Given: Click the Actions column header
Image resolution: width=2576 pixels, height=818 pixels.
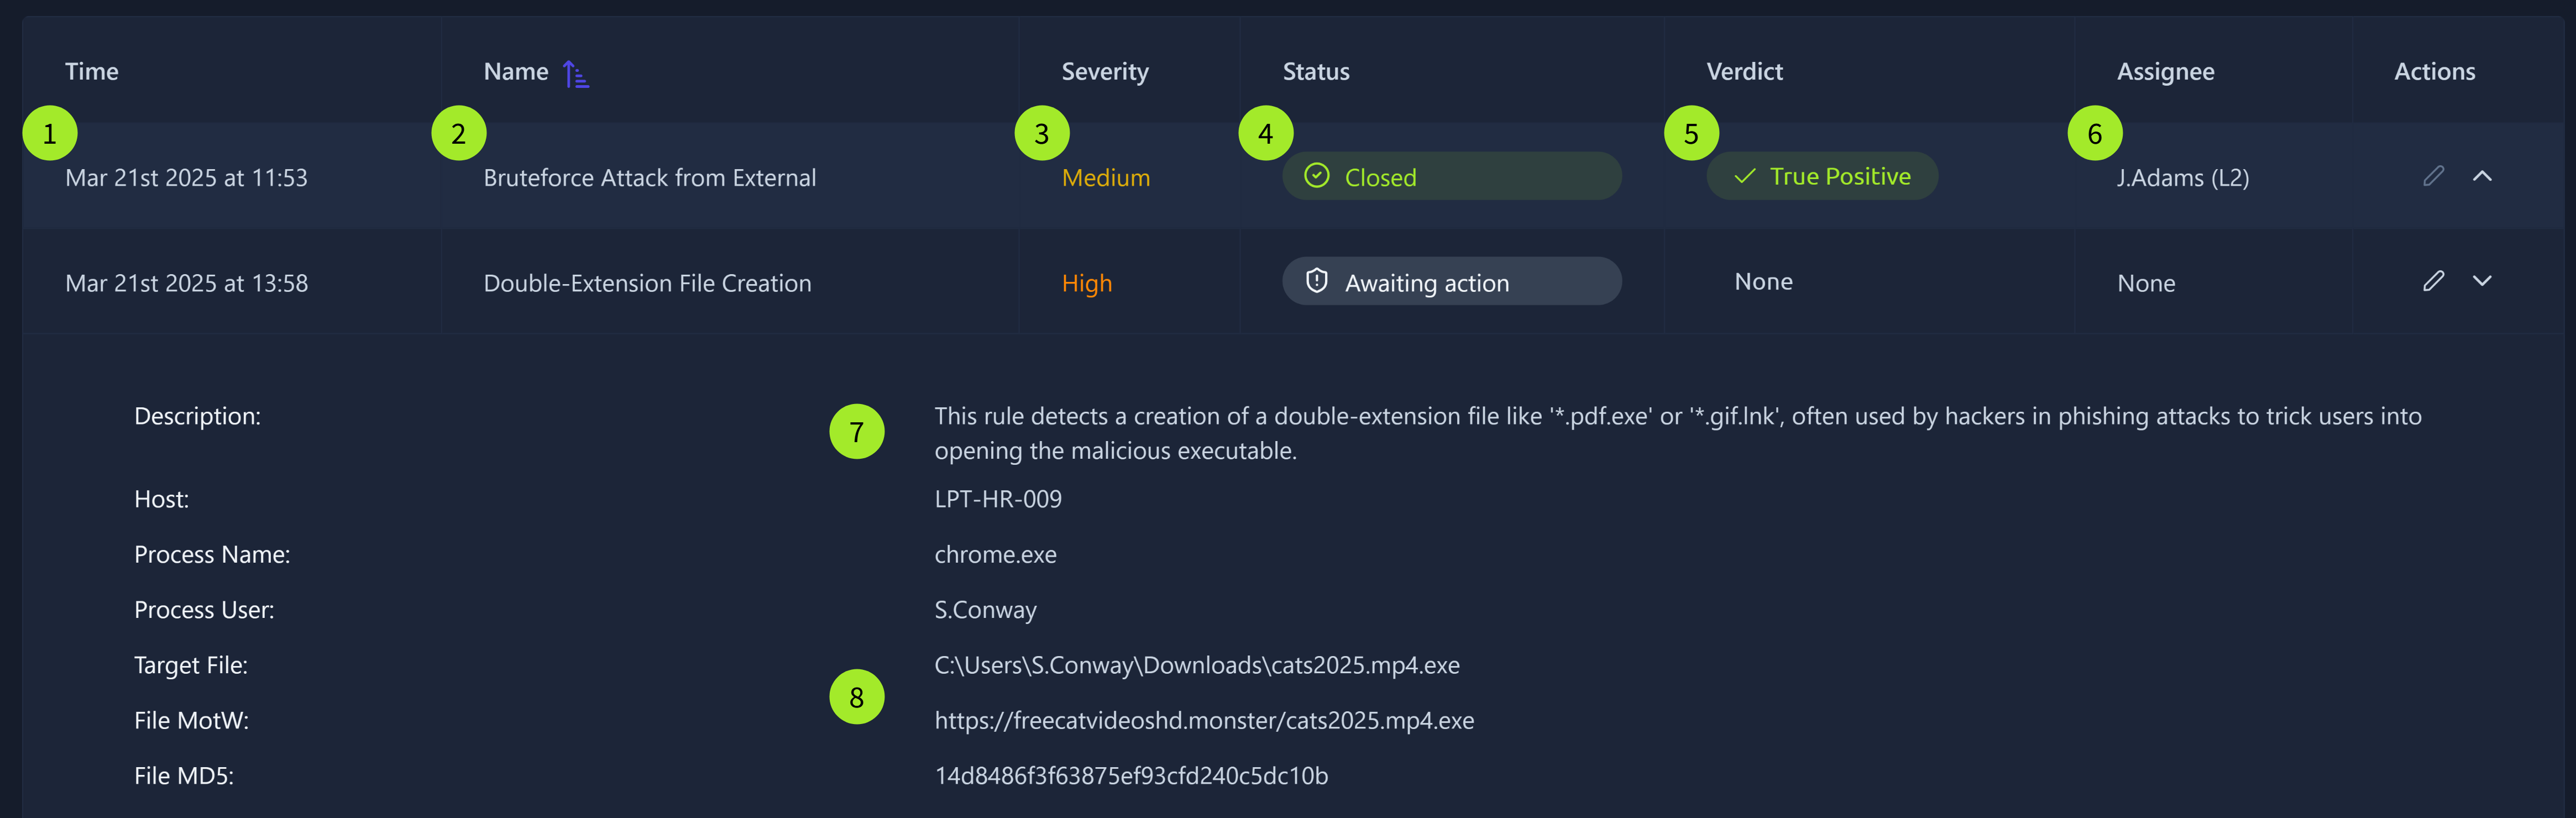Looking at the screenshot, I should click(x=2434, y=72).
